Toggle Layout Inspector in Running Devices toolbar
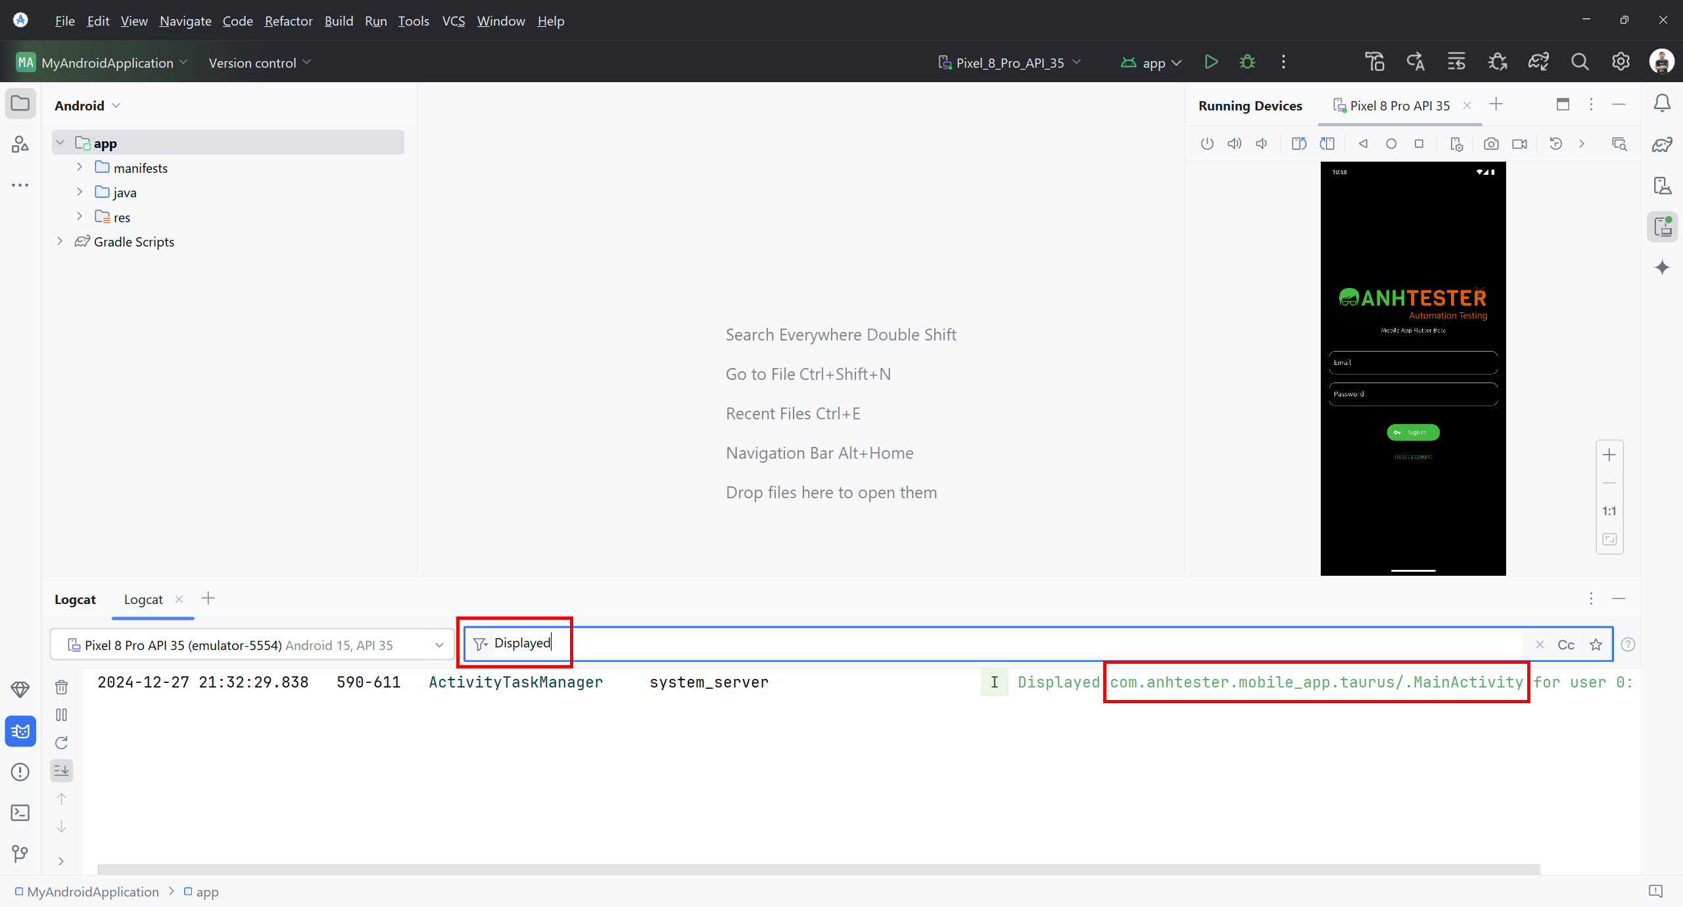The height and width of the screenshot is (907, 1683). coord(1619,144)
